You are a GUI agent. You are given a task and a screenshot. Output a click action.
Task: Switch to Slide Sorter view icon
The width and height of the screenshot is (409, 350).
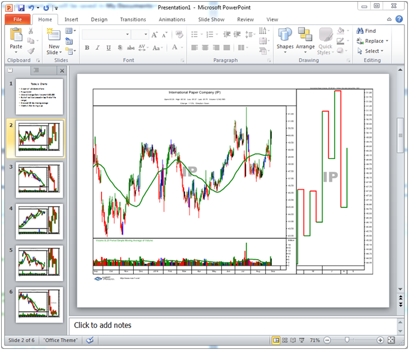284,340
